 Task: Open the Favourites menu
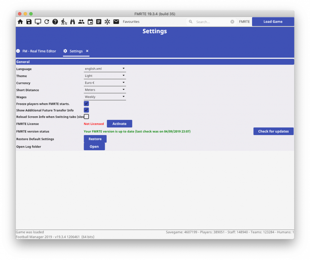pyautogui.click(x=131, y=22)
